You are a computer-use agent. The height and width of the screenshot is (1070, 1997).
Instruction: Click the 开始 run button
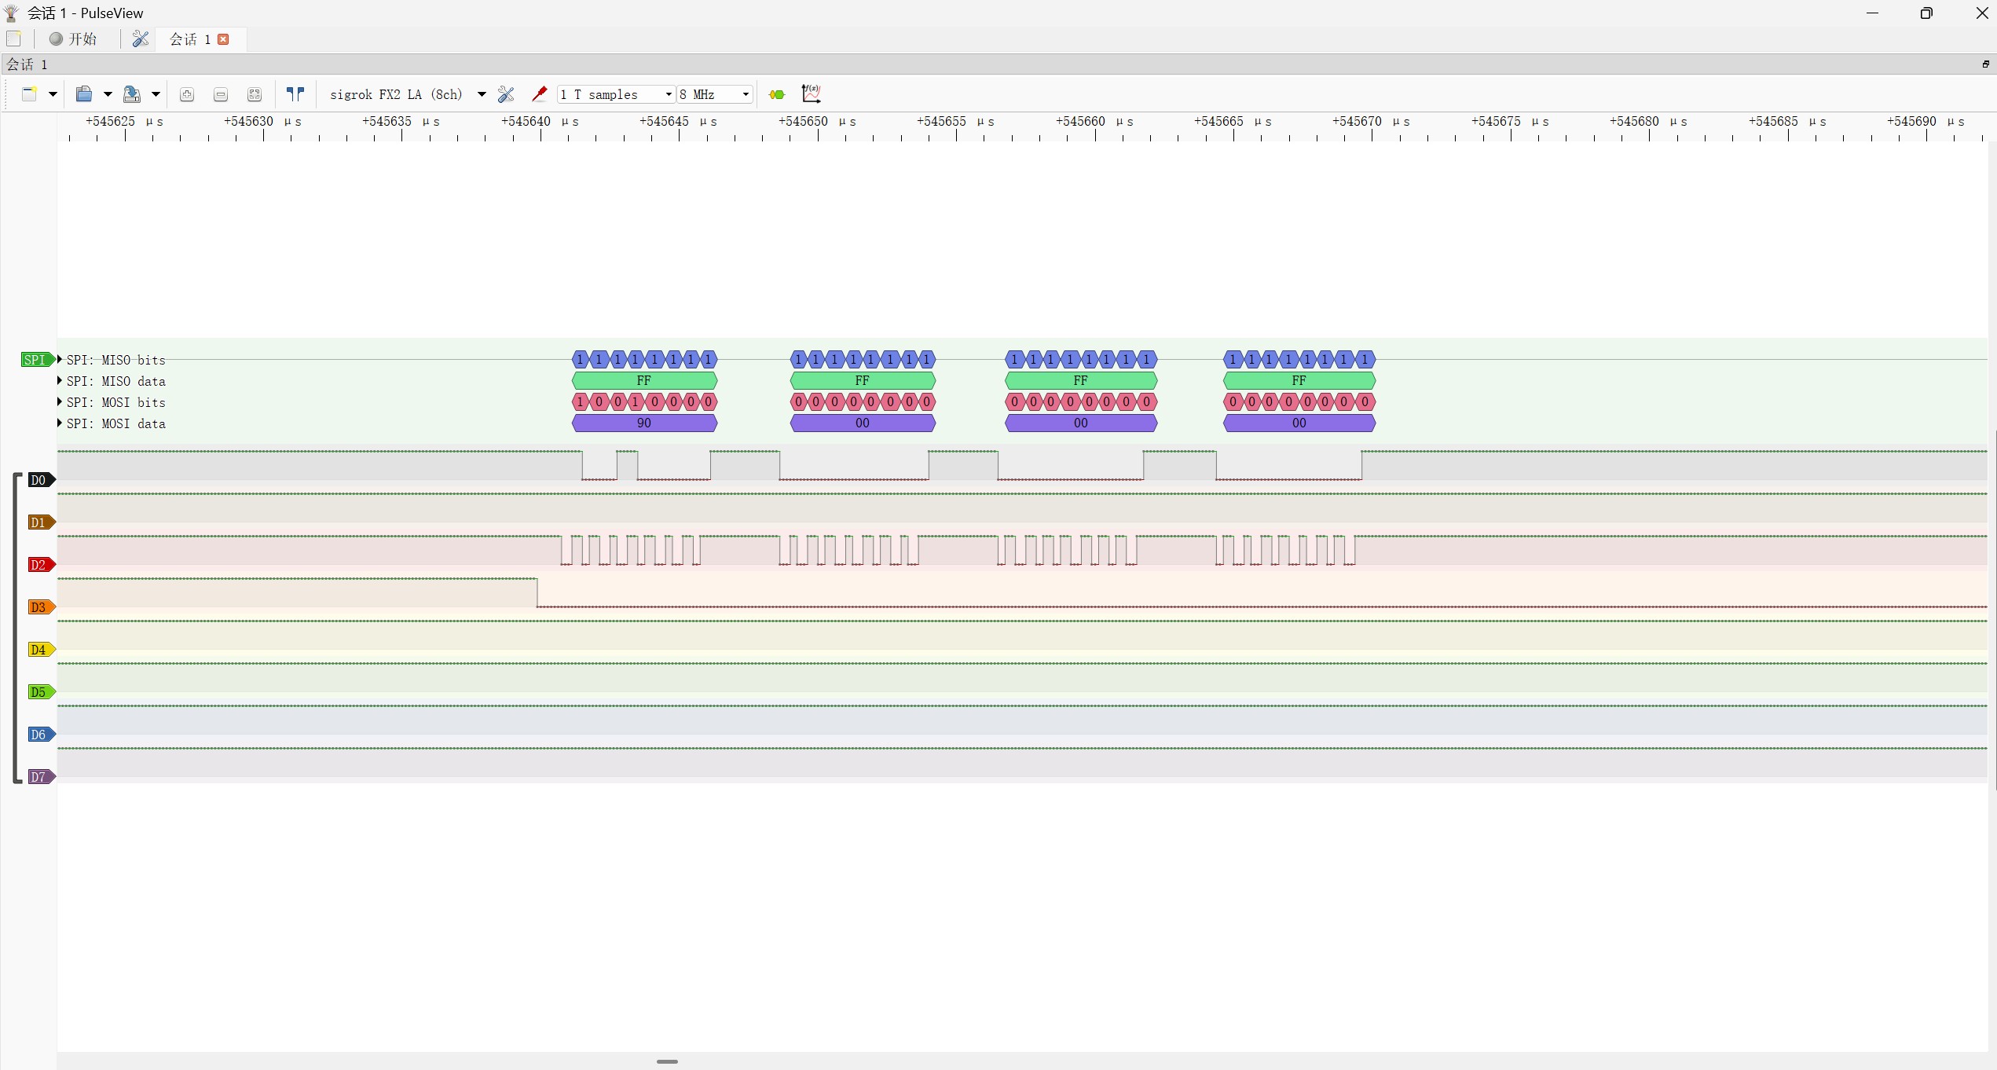pyautogui.click(x=73, y=39)
